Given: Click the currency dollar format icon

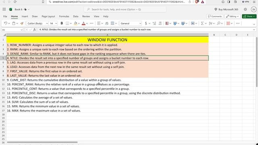Looking at the screenshot, I should (146, 23).
